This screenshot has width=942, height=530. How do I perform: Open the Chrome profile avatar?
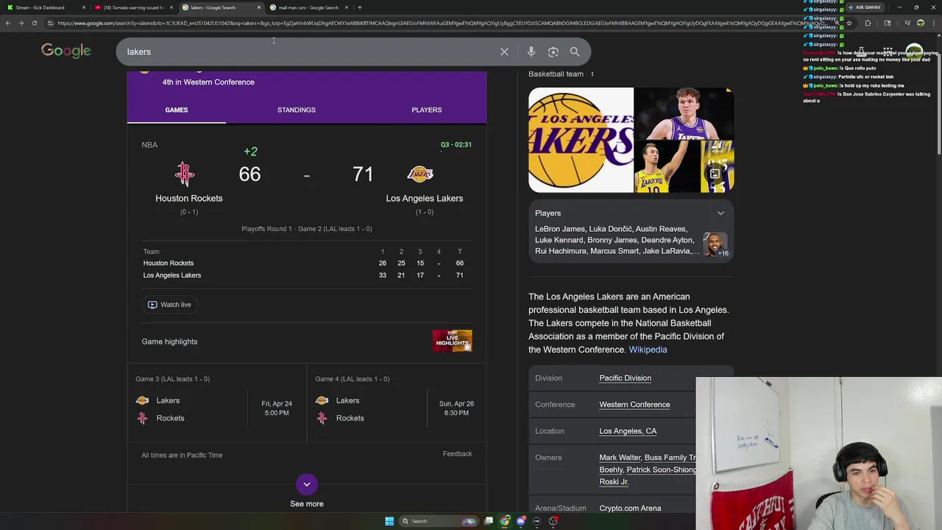coord(921,23)
